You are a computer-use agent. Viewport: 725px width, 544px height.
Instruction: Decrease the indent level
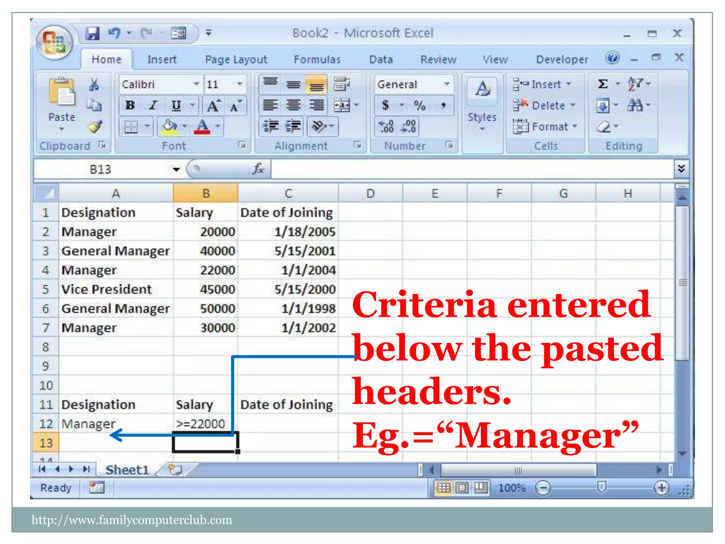[x=271, y=126]
